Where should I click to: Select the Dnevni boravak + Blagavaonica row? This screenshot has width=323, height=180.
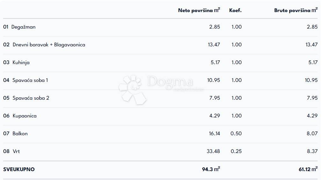pyautogui.click(x=44, y=45)
